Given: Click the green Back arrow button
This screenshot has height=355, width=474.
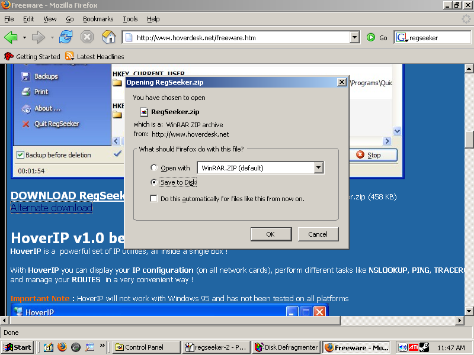Looking at the screenshot, I should tap(11, 37).
